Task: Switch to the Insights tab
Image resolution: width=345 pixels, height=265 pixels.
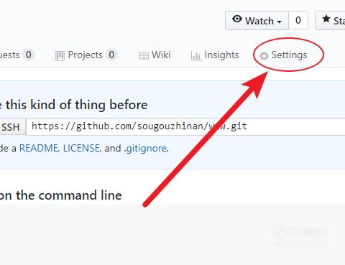Action: coord(215,55)
